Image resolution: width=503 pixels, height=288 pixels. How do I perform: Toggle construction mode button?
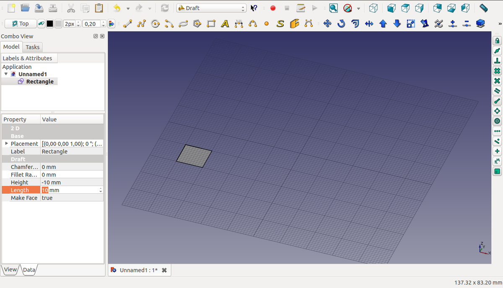click(x=41, y=24)
